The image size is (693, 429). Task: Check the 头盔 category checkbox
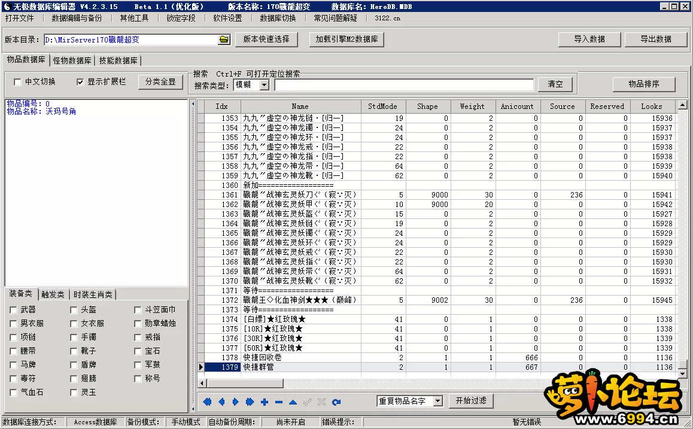[x=74, y=310]
